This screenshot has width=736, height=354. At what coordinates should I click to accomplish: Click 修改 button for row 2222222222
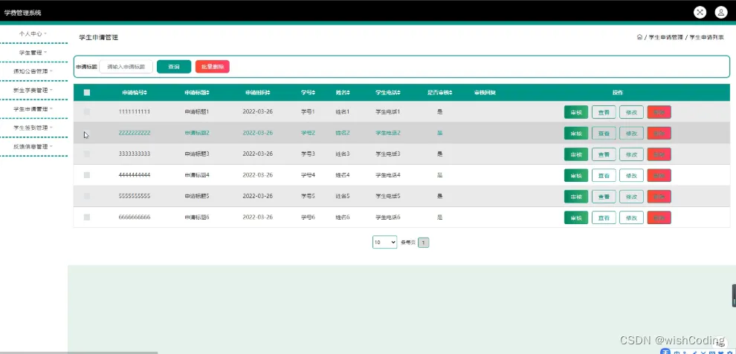[x=631, y=133]
